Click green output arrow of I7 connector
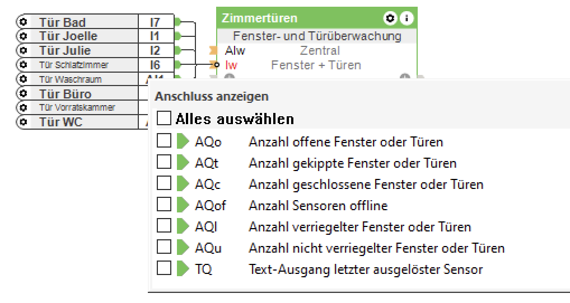The image size is (570, 303). pos(177,22)
